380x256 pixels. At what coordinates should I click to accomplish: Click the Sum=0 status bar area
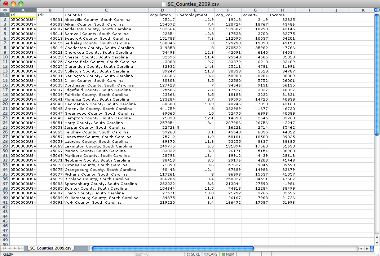coord(141,254)
